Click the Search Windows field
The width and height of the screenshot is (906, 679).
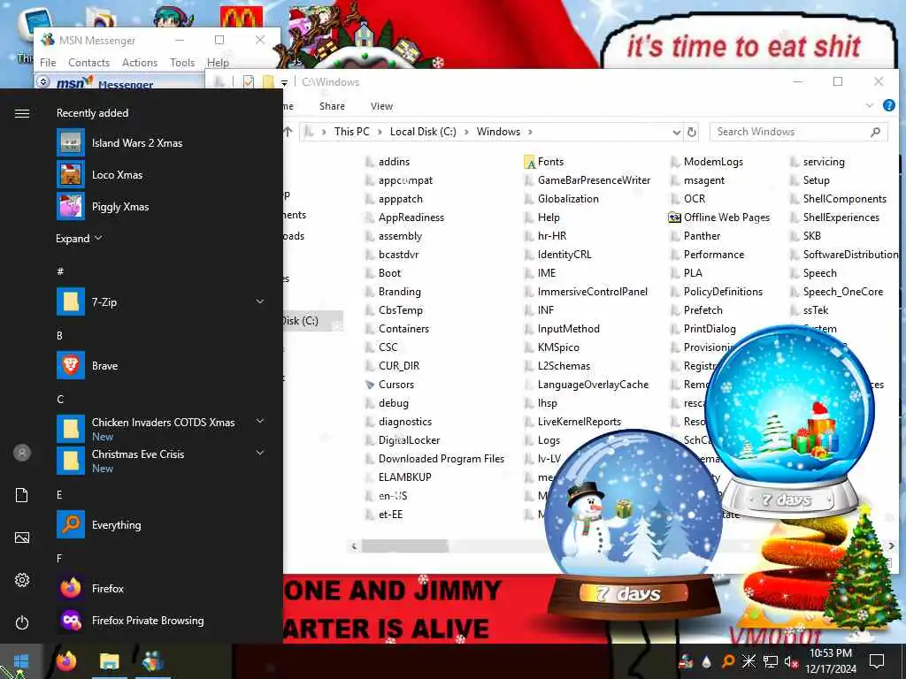(x=799, y=132)
